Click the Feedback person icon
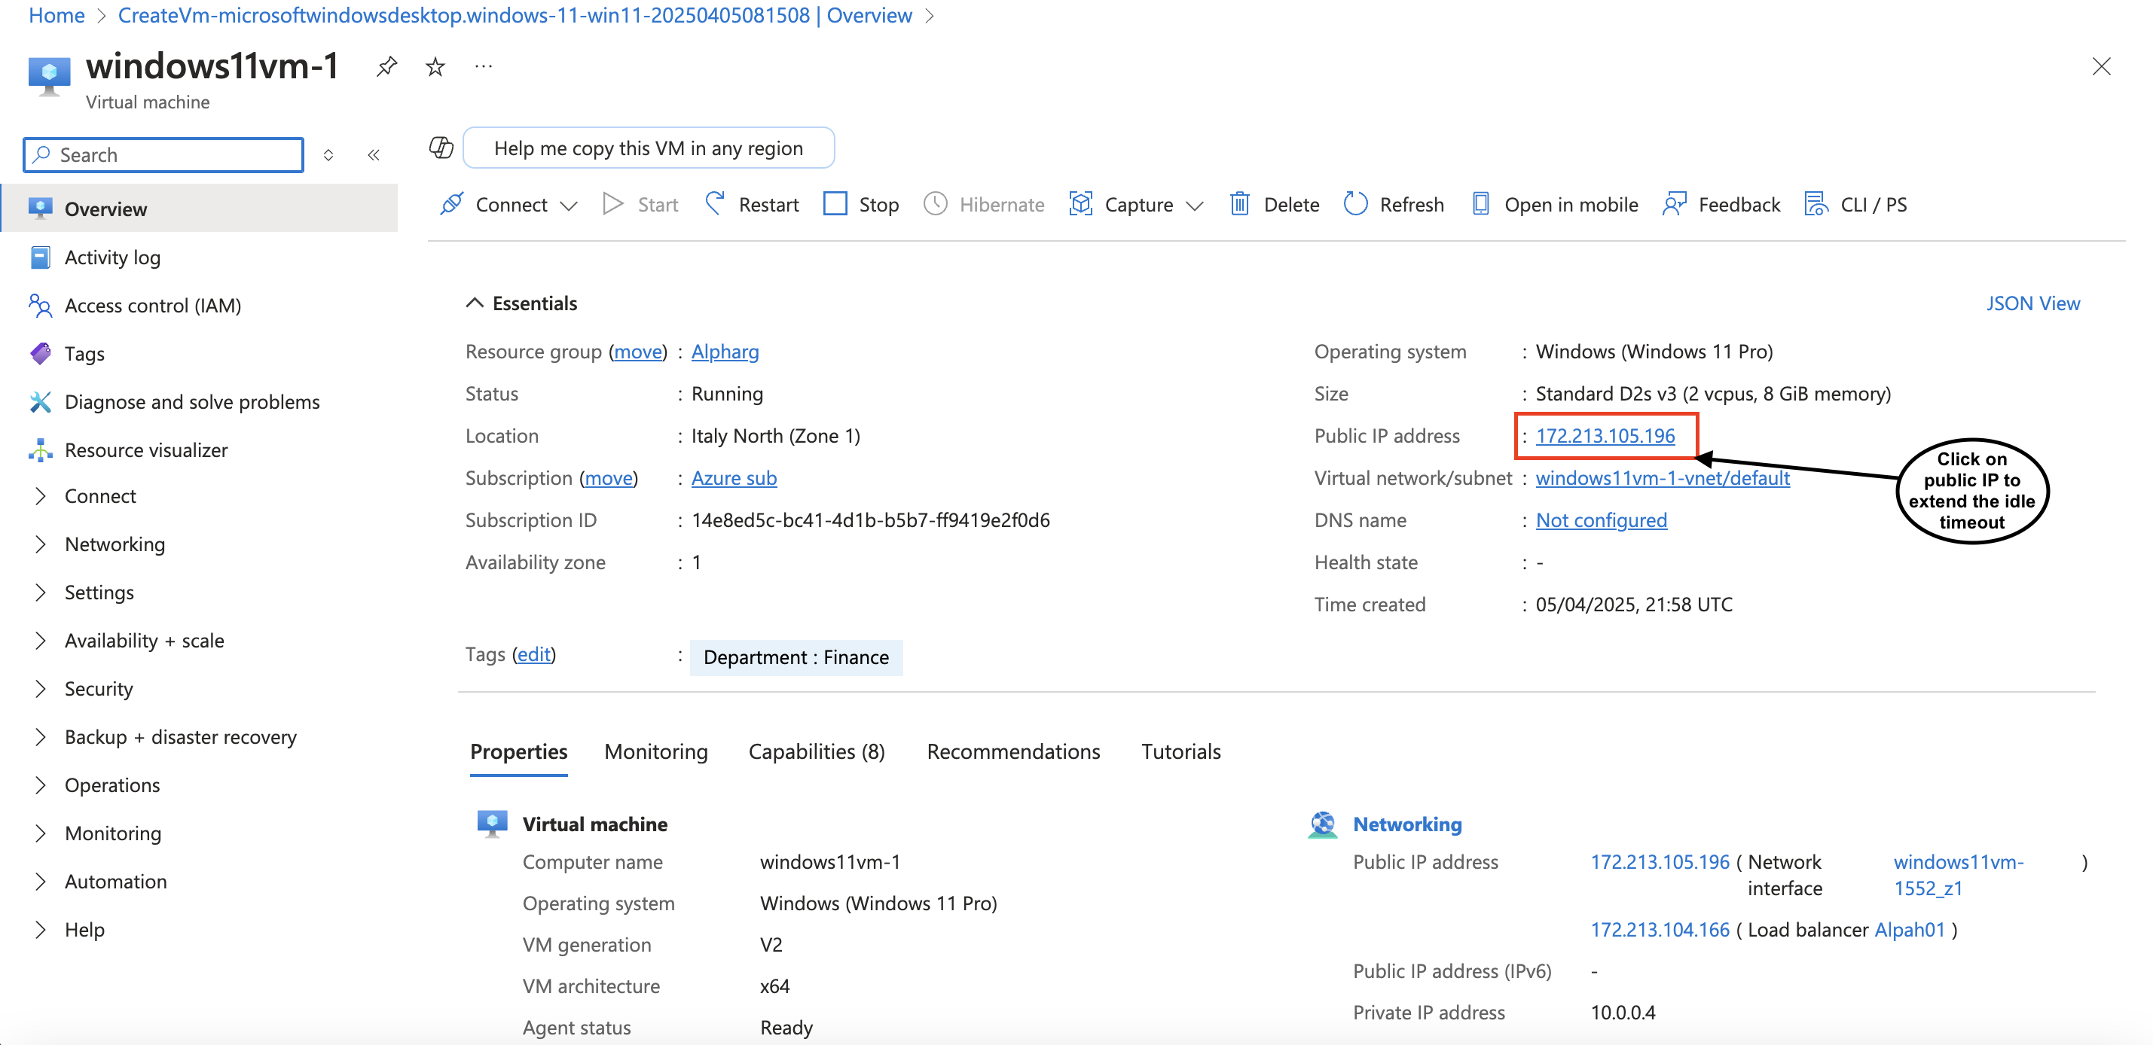Viewport: 2153px width, 1045px height. (x=1674, y=204)
